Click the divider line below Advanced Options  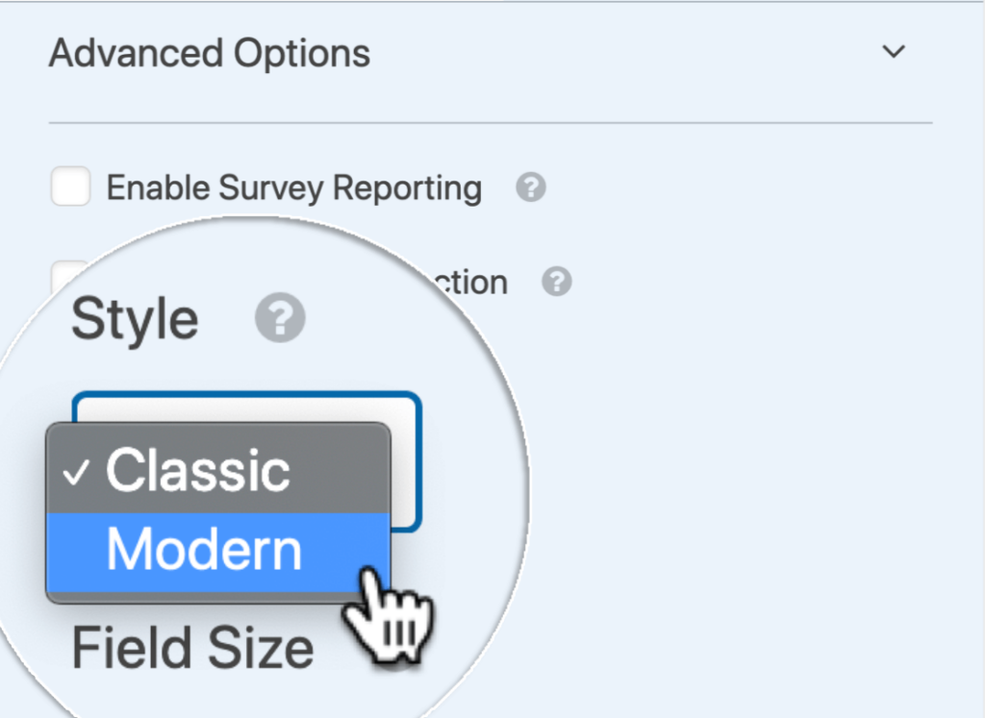click(x=491, y=123)
